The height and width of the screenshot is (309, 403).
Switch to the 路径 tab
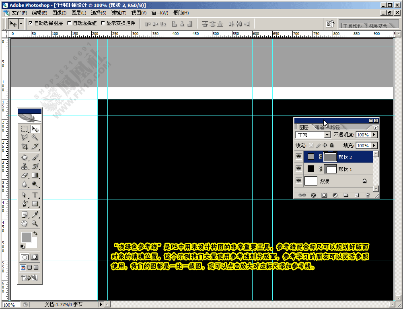(335, 127)
